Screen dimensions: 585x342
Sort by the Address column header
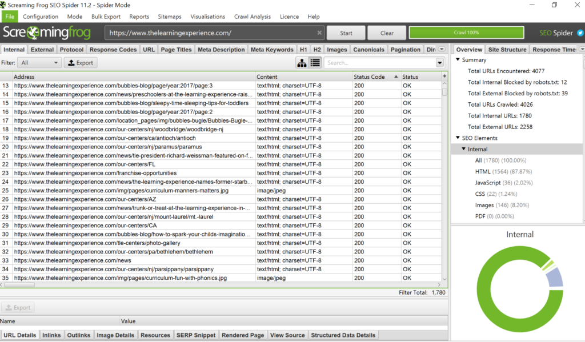coord(134,77)
